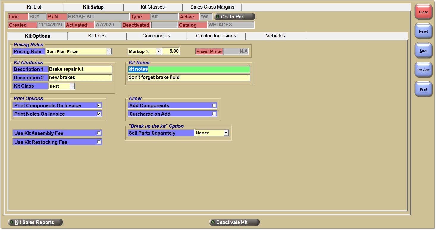
Task: Uncheck Print Components On Invoice
Action: [99, 105]
